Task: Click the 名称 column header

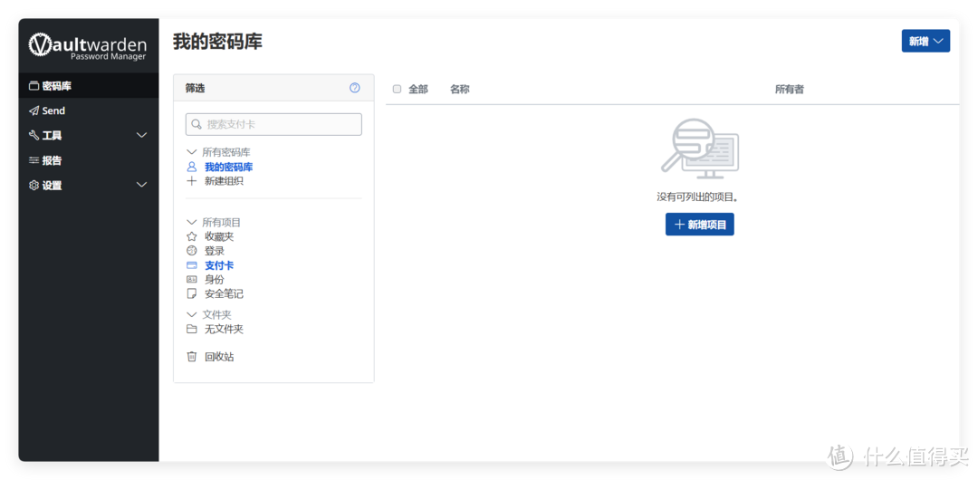Action: [x=460, y=90]
